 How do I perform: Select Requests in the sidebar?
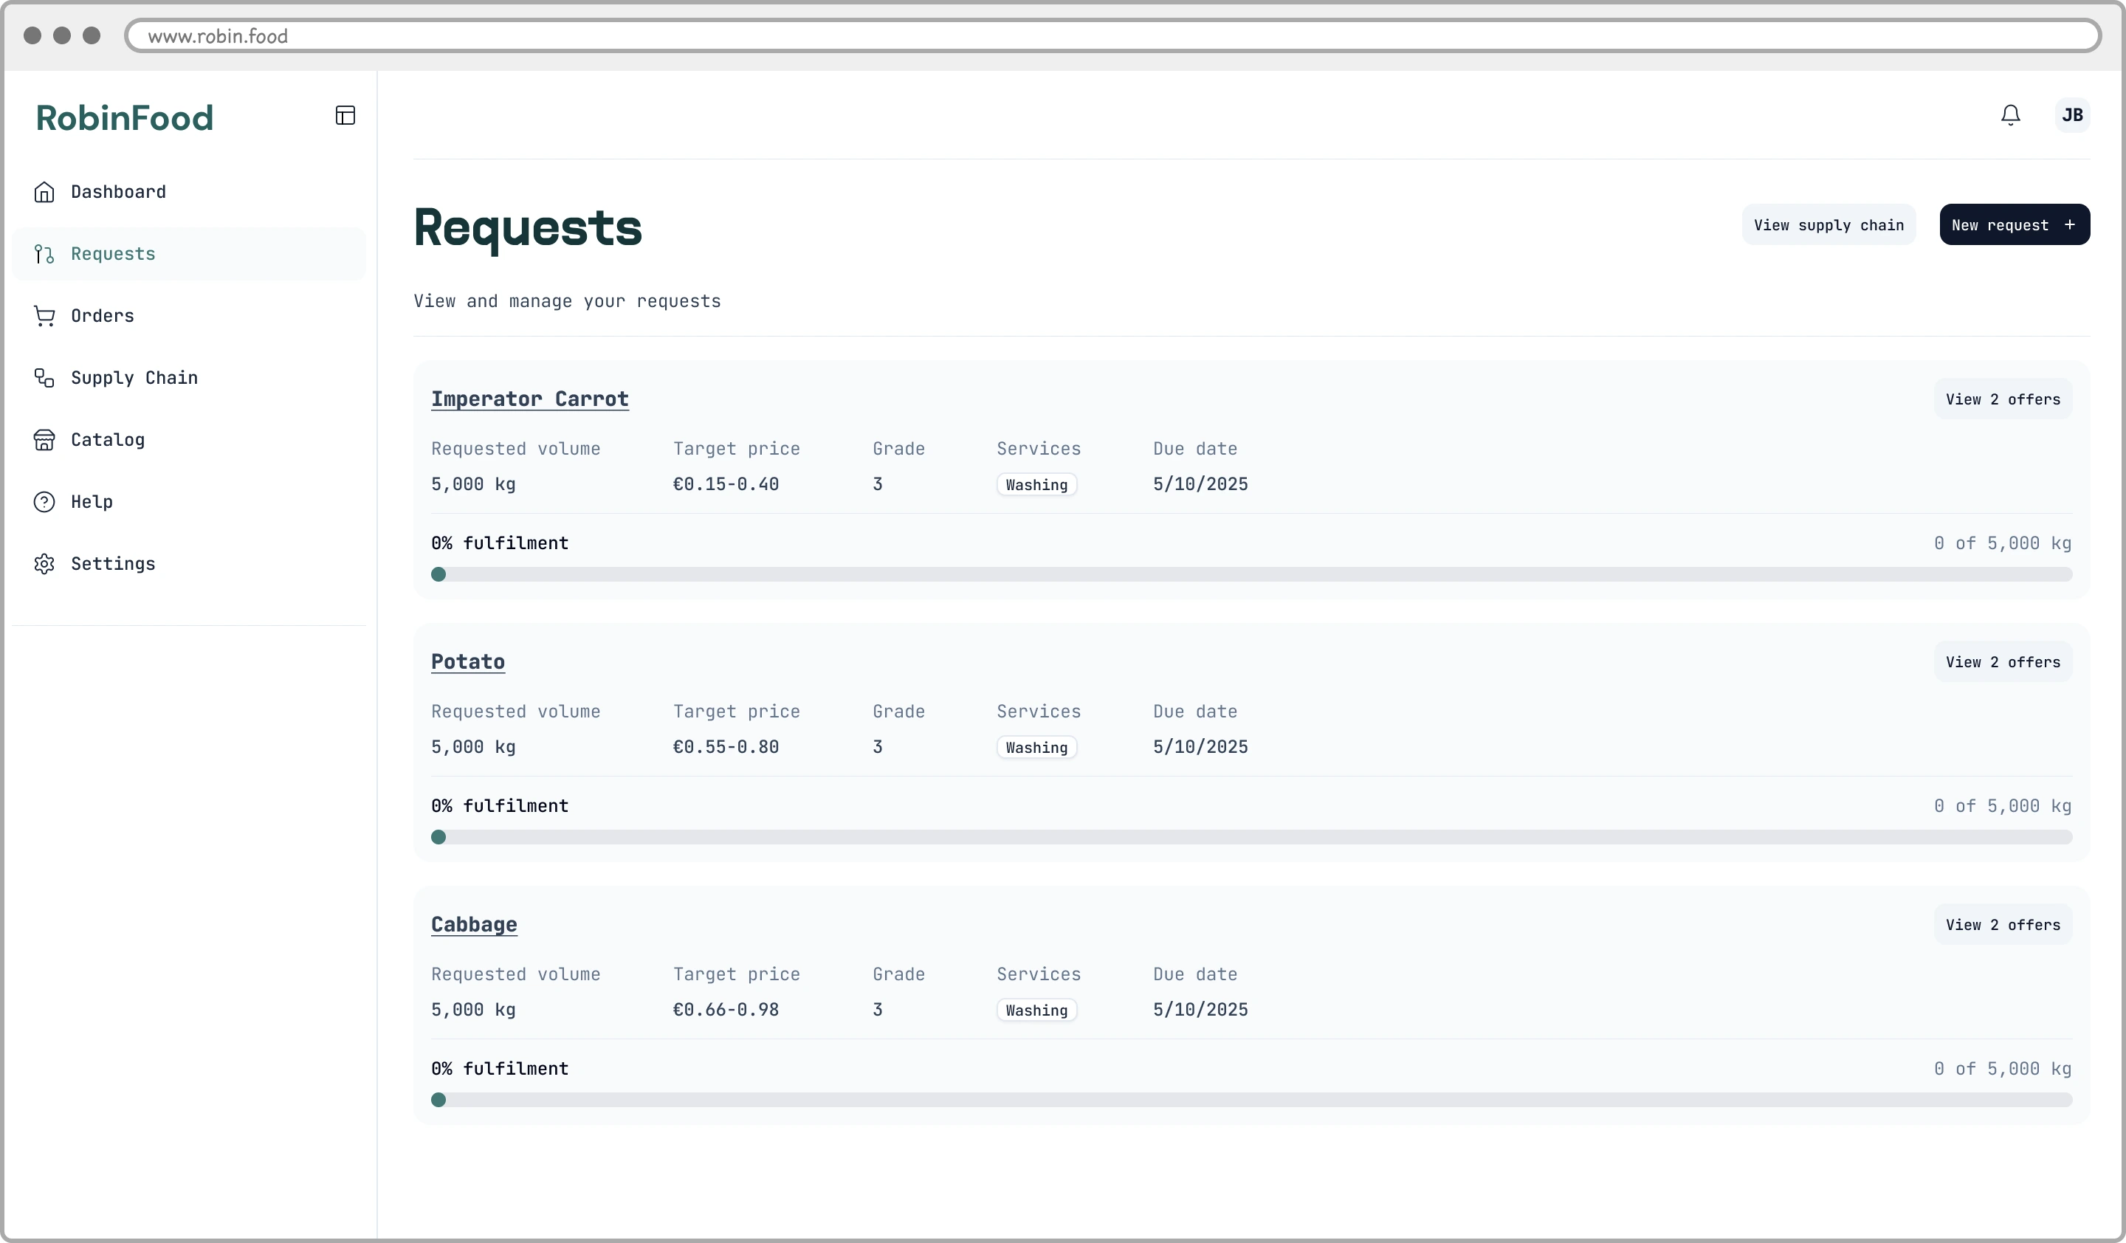coord(189,254)
